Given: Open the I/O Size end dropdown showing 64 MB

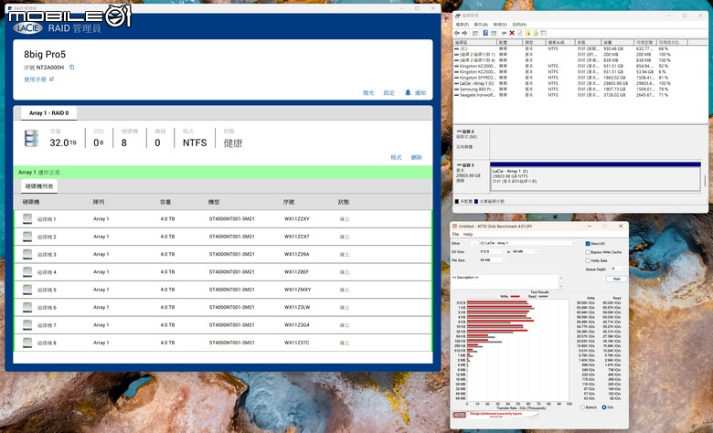Looking at the screenshot, I should click(526, 251).
